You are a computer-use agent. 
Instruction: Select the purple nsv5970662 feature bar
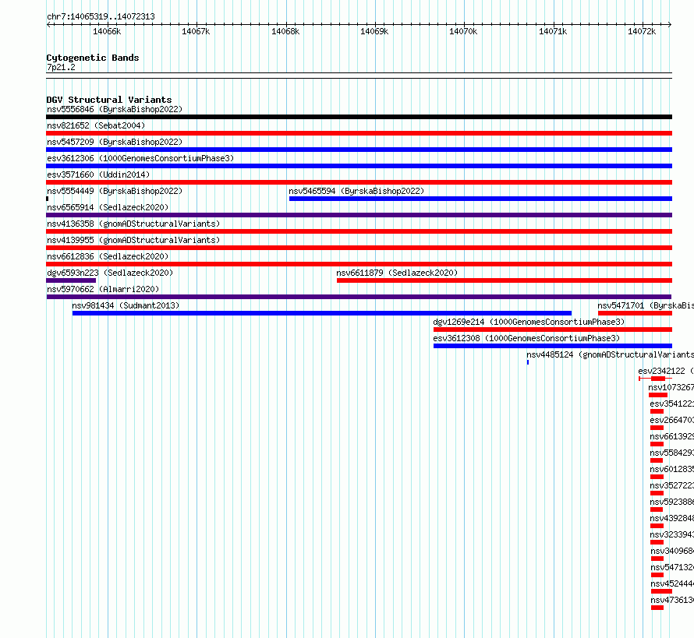coord(359,297)
